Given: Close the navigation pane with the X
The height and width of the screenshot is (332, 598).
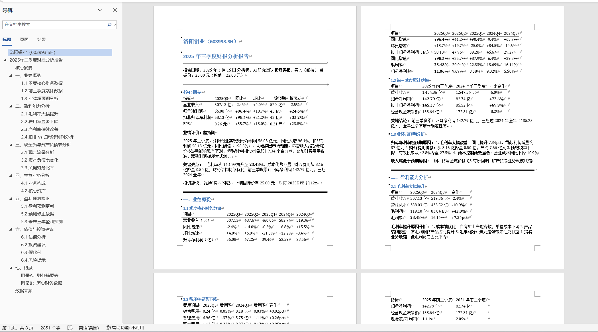Looking at the screenshot, I should [x=115, y=10].
